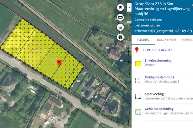Click the yellow Wonen color swatch
The image size is (193, 128).
coord(138,63)
